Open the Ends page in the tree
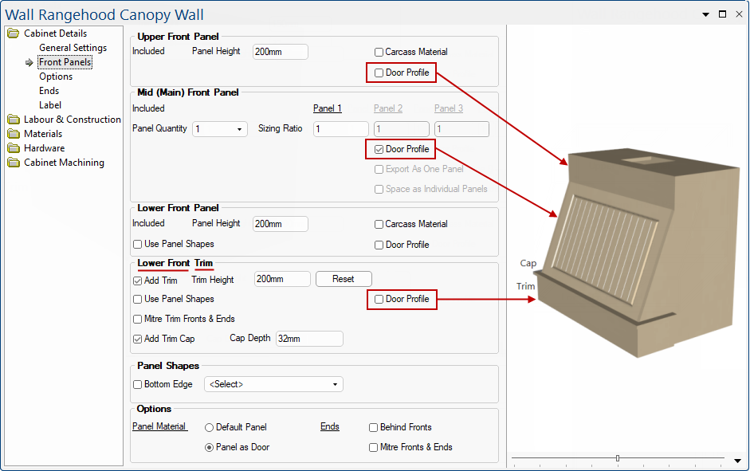This screenshot has width=750, height=471. click(x=49, y=91)
